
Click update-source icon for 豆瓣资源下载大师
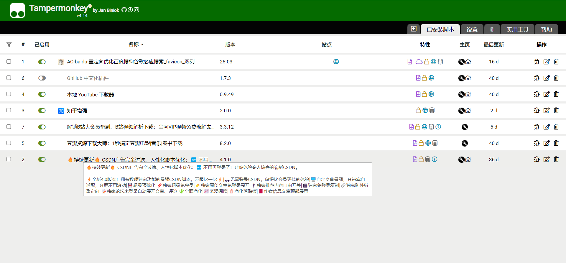tap(465, 143)
